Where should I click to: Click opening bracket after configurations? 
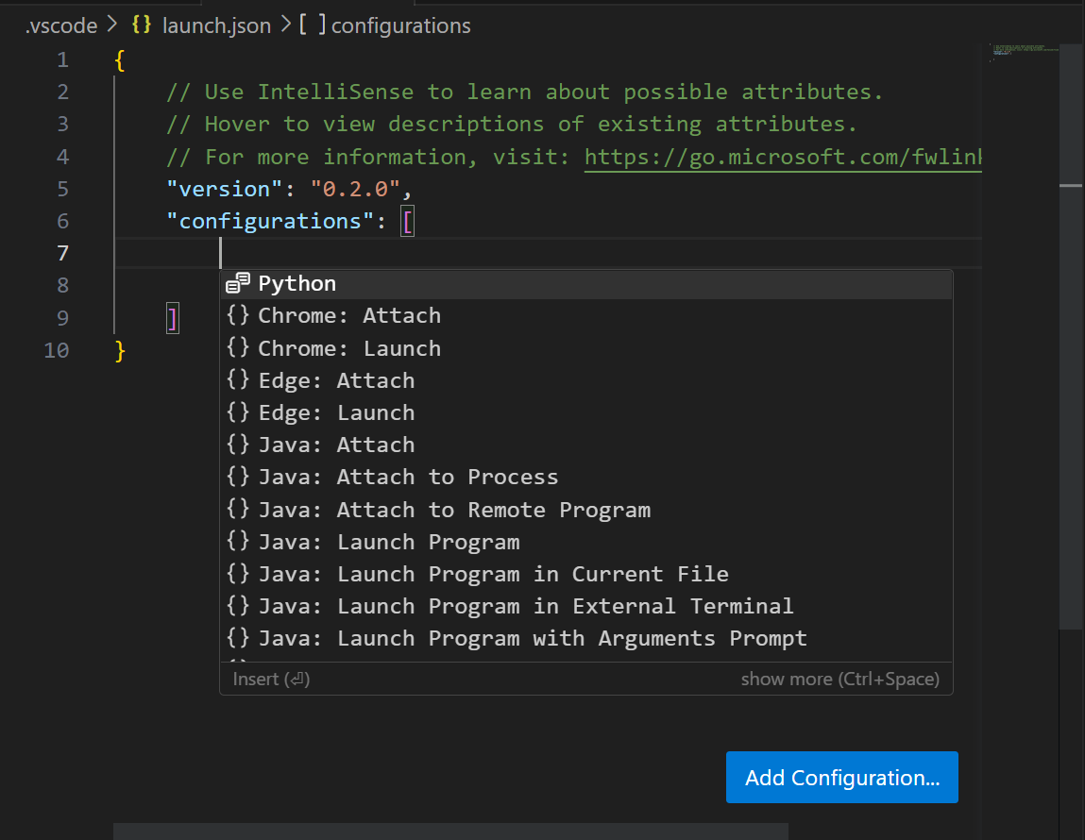[408, 222]
